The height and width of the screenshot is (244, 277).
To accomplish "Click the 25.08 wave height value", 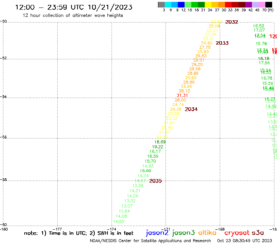I will (x=214, y=26).
